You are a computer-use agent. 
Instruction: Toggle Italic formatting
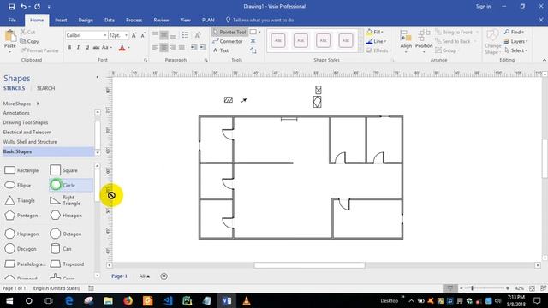coord(78,48)
